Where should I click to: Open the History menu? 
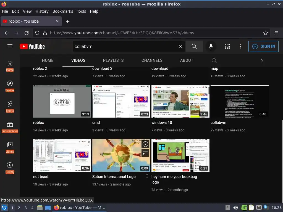(x=42, y=11)
